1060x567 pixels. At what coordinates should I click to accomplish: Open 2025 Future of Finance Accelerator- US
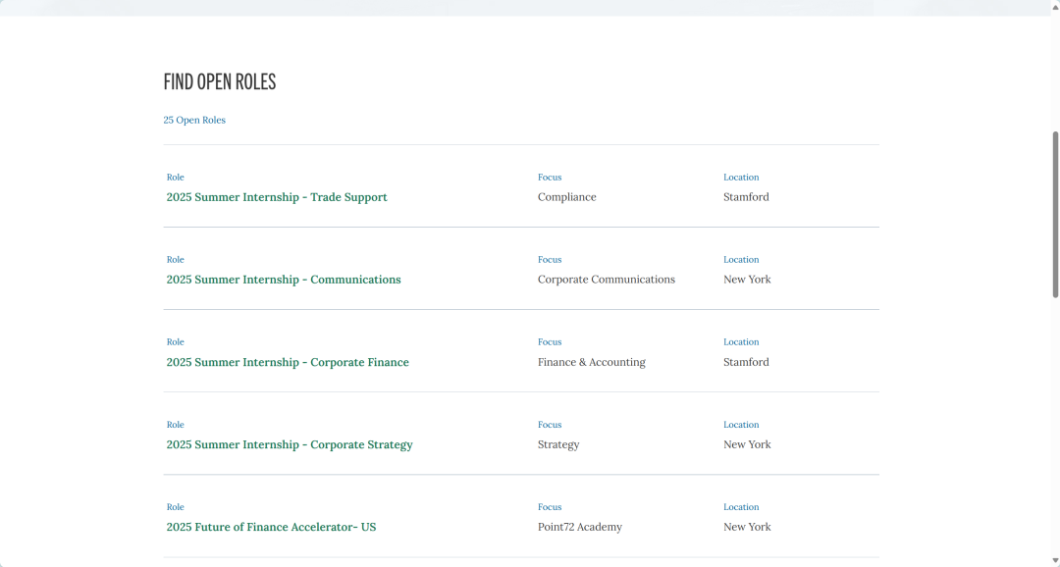click(271, 527)
